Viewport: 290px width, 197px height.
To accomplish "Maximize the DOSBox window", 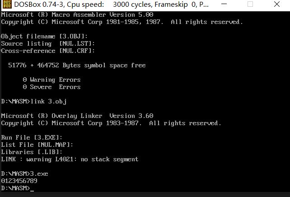I will pos(250,4).
